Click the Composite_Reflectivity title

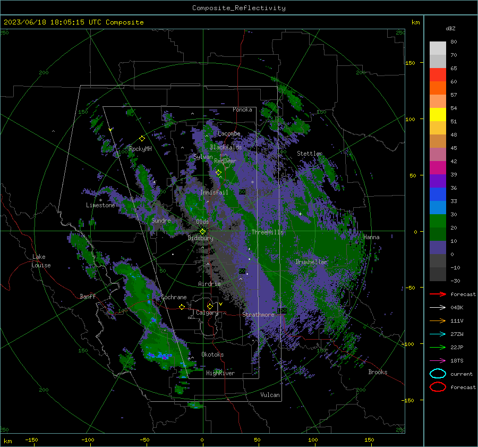click(239, 8)
